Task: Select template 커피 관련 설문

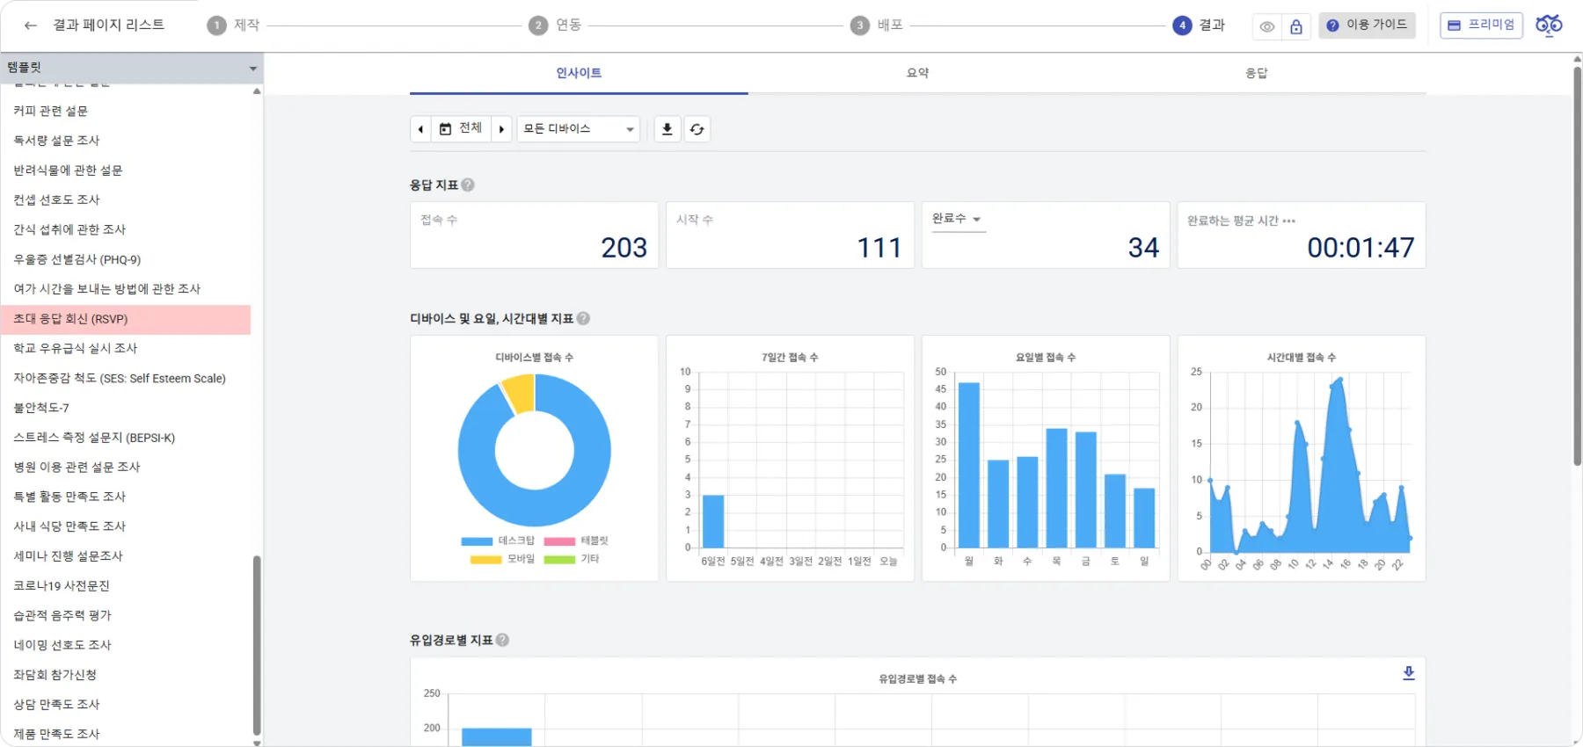Action: (x=126, y=111)
